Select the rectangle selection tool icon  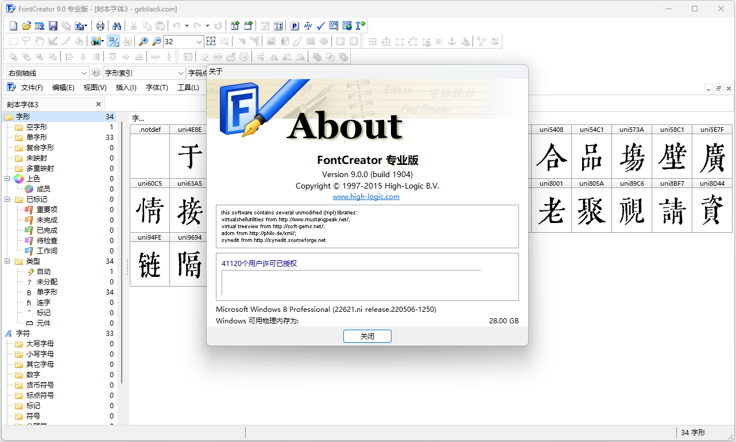(13, 41)
